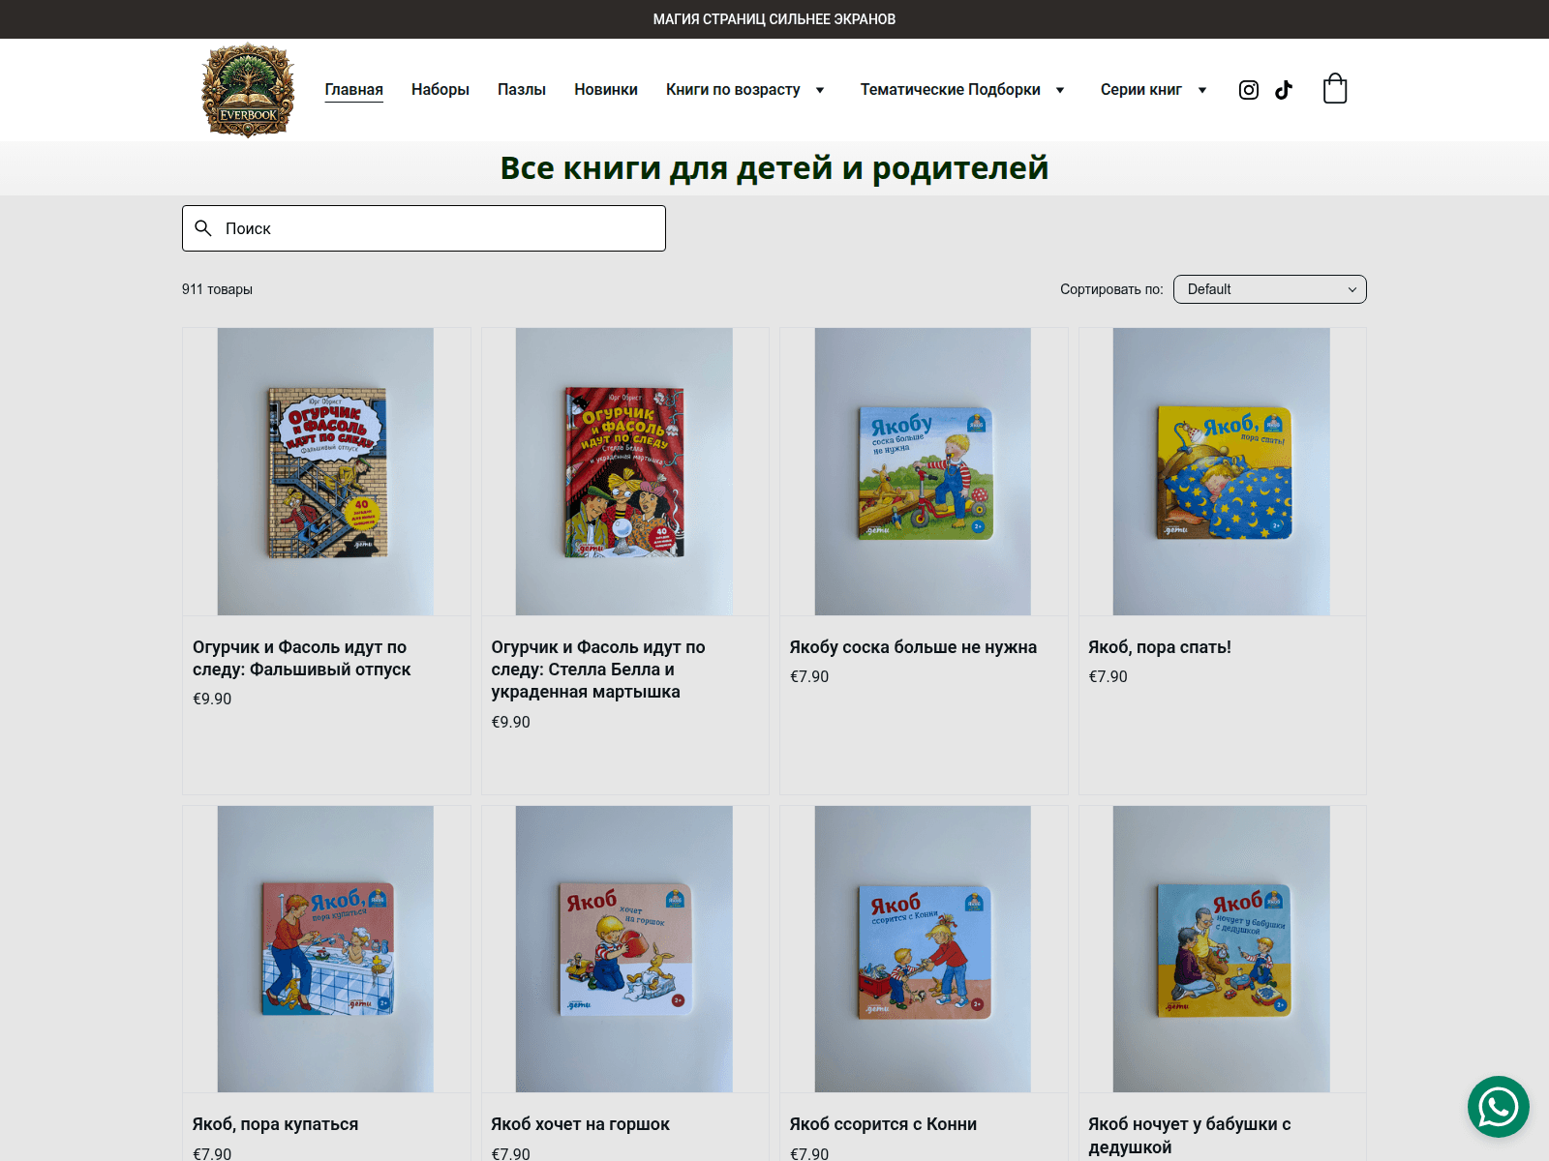Click title Якобу соска больше не нужна
This screenshot has width=1549, height=1161.
click(x=913, y=647)
